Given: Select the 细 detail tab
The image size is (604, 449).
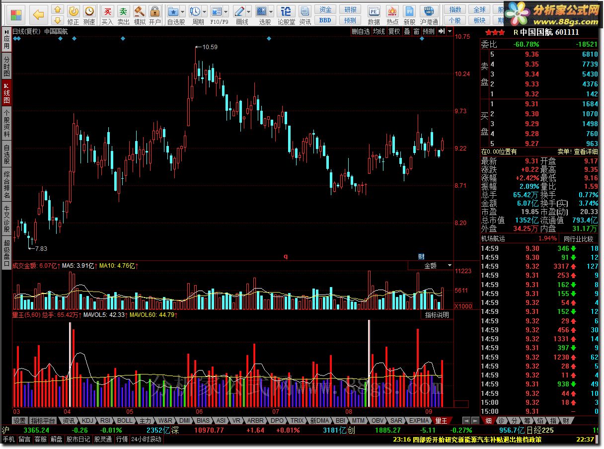Looking at the screenshot, I should click(x=488, y=421).
